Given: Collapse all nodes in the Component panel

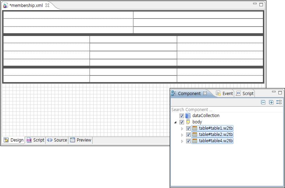Looking at the screenshot, I should coord(263,102).
